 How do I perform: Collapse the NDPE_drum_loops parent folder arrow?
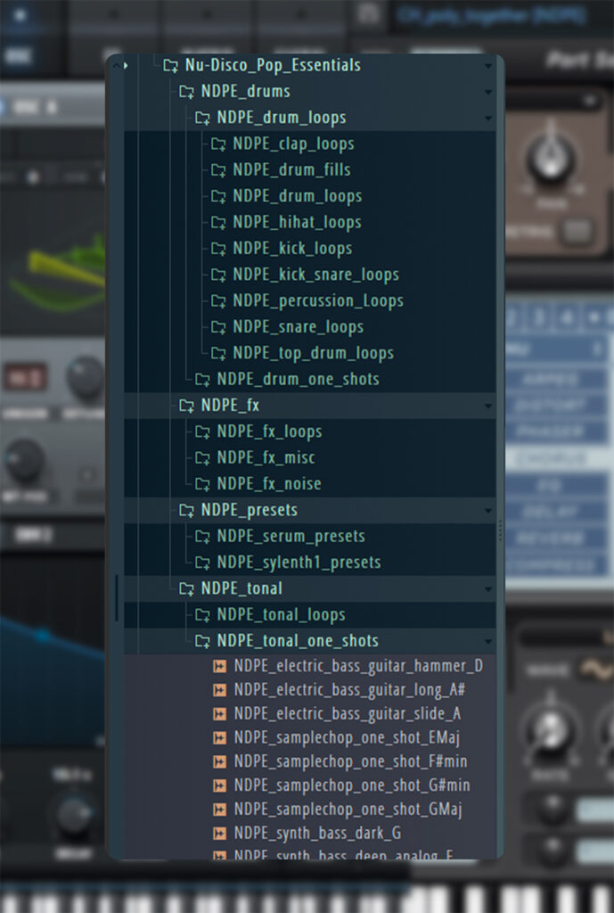click(x=487, y=119)
